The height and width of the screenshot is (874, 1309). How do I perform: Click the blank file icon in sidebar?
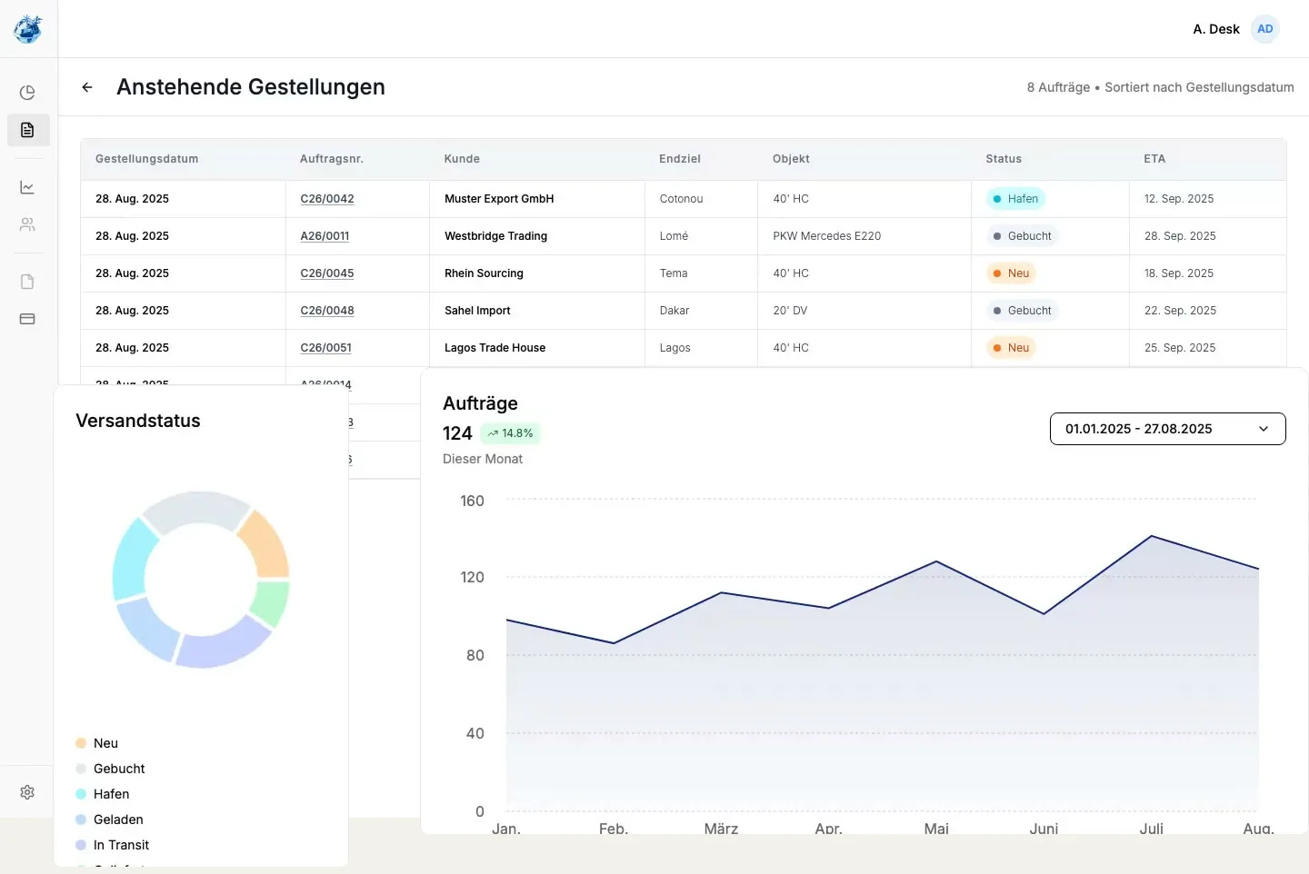(x=27, y=282)
